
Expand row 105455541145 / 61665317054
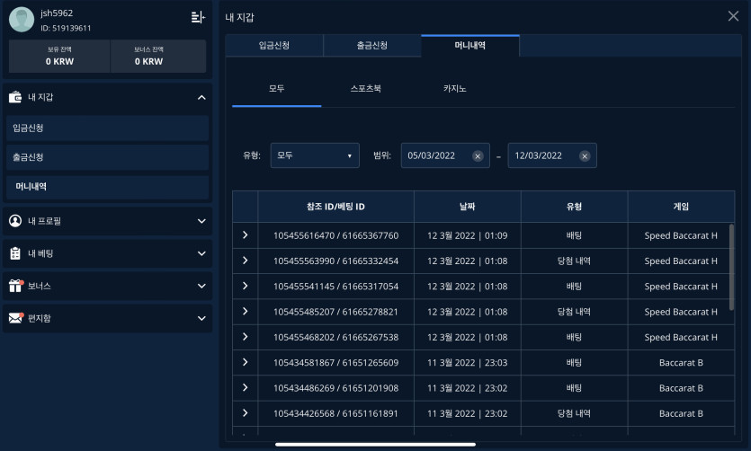pos(246,286)
